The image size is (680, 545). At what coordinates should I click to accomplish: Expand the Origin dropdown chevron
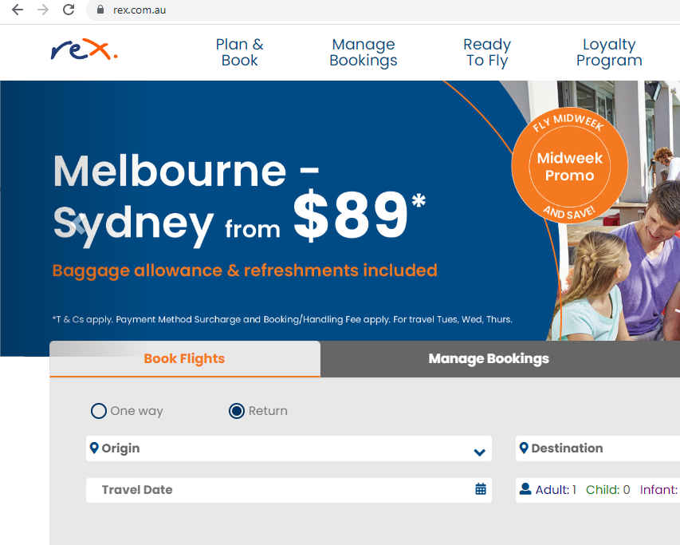click(x=479, y=452)
